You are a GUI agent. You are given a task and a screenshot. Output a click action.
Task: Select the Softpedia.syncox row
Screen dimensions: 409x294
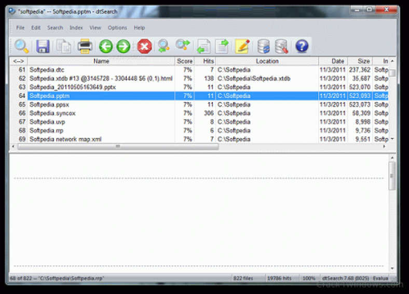click(x=199, y=113)
